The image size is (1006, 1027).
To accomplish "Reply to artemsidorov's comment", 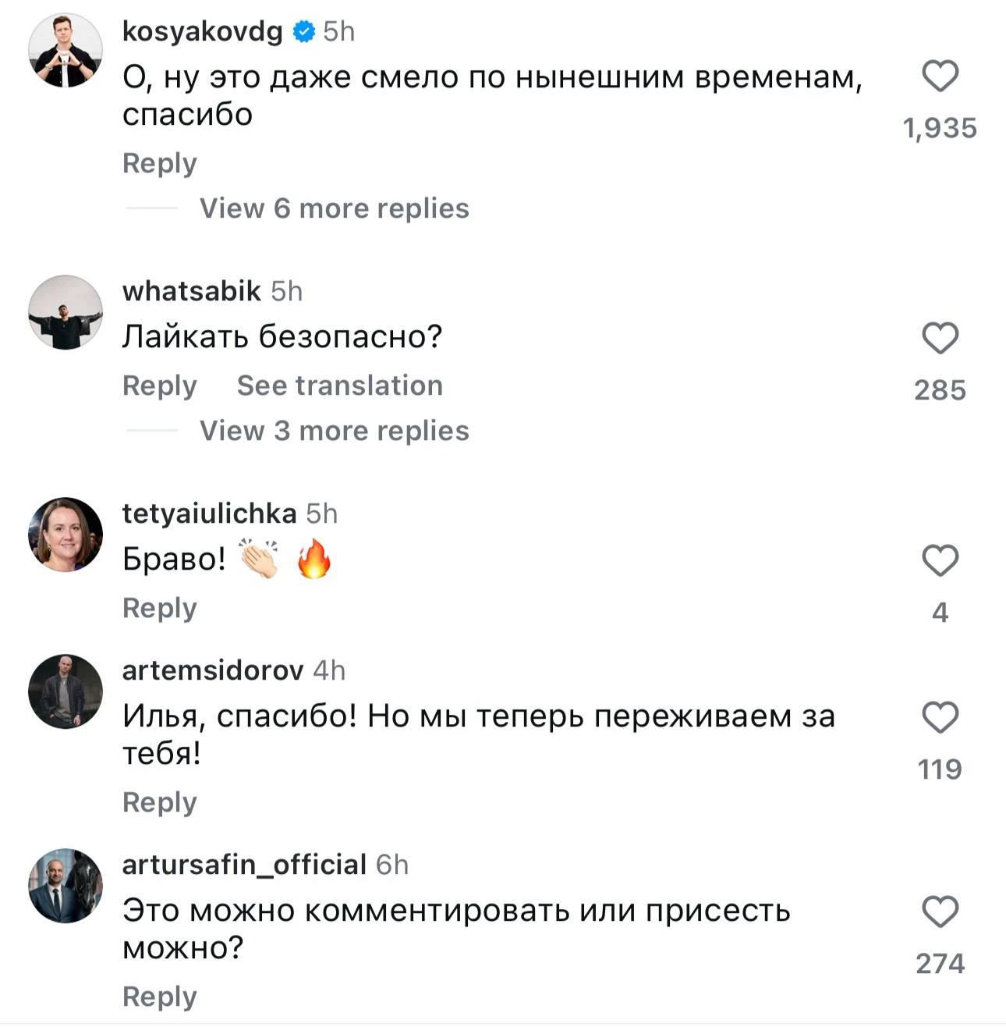I will coord(160,802).
